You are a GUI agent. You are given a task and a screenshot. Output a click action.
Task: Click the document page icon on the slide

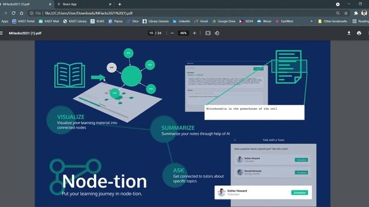(x=288, y=67)
